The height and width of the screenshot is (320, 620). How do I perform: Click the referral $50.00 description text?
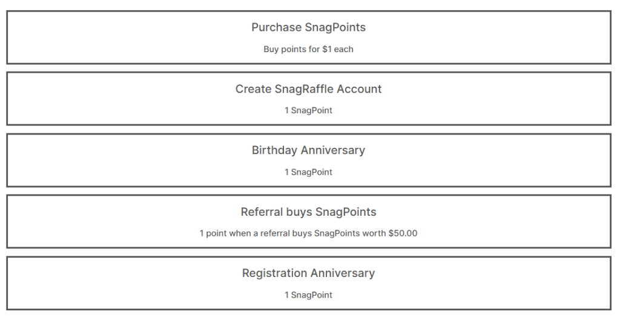pos(308,233)
